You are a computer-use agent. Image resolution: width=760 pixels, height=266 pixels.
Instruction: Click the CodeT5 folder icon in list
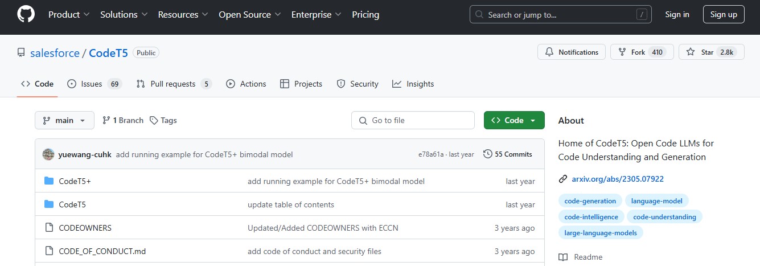click(49, 204)
